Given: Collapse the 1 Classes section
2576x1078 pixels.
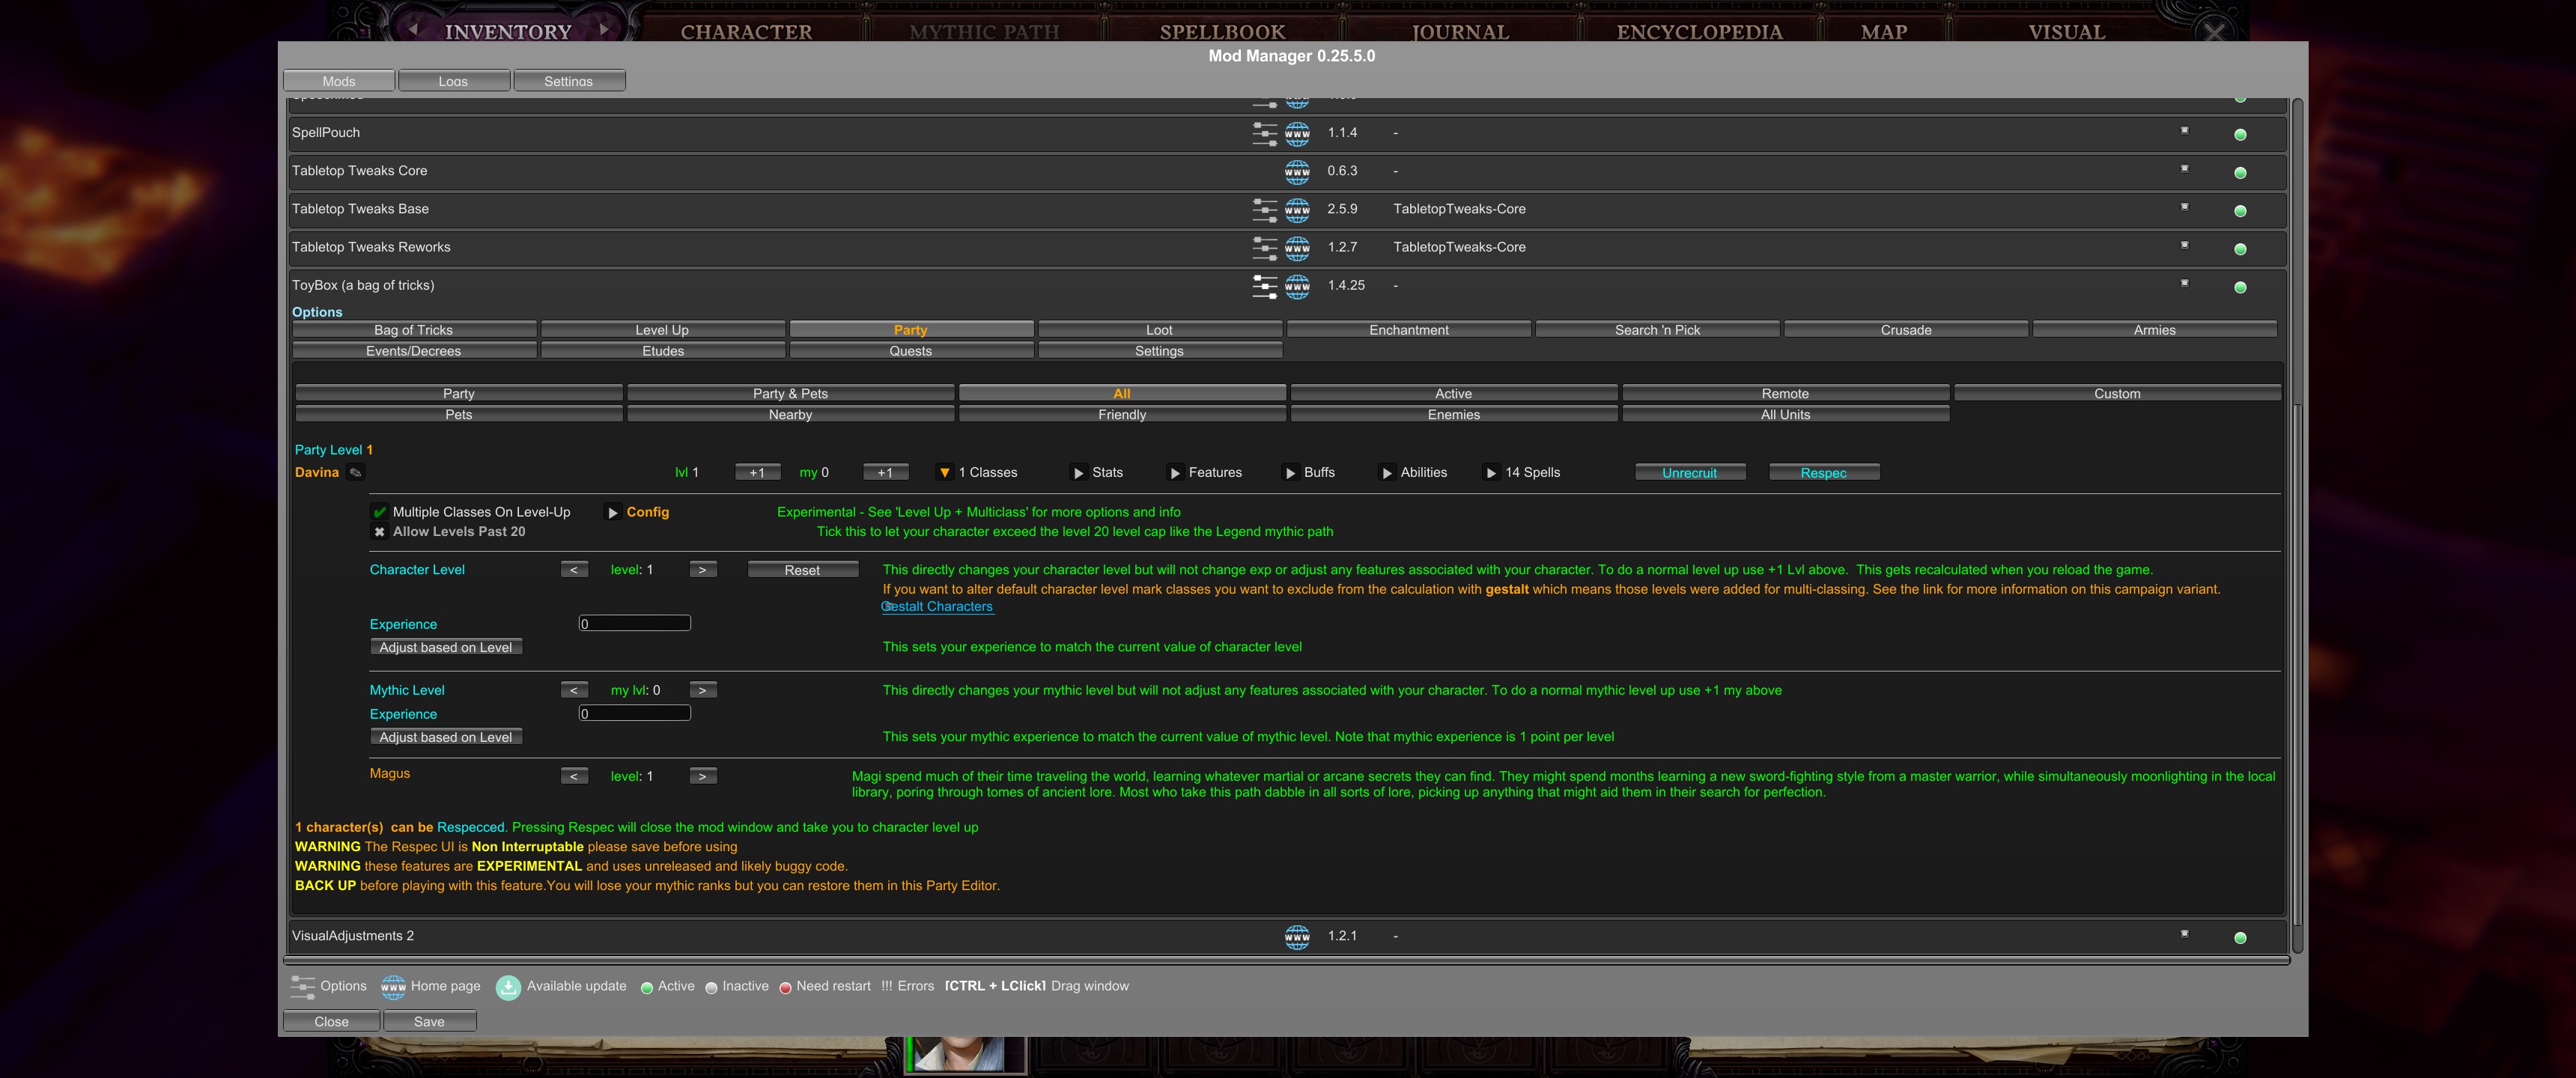Looking at the screenshot, I should coord(944,473).
